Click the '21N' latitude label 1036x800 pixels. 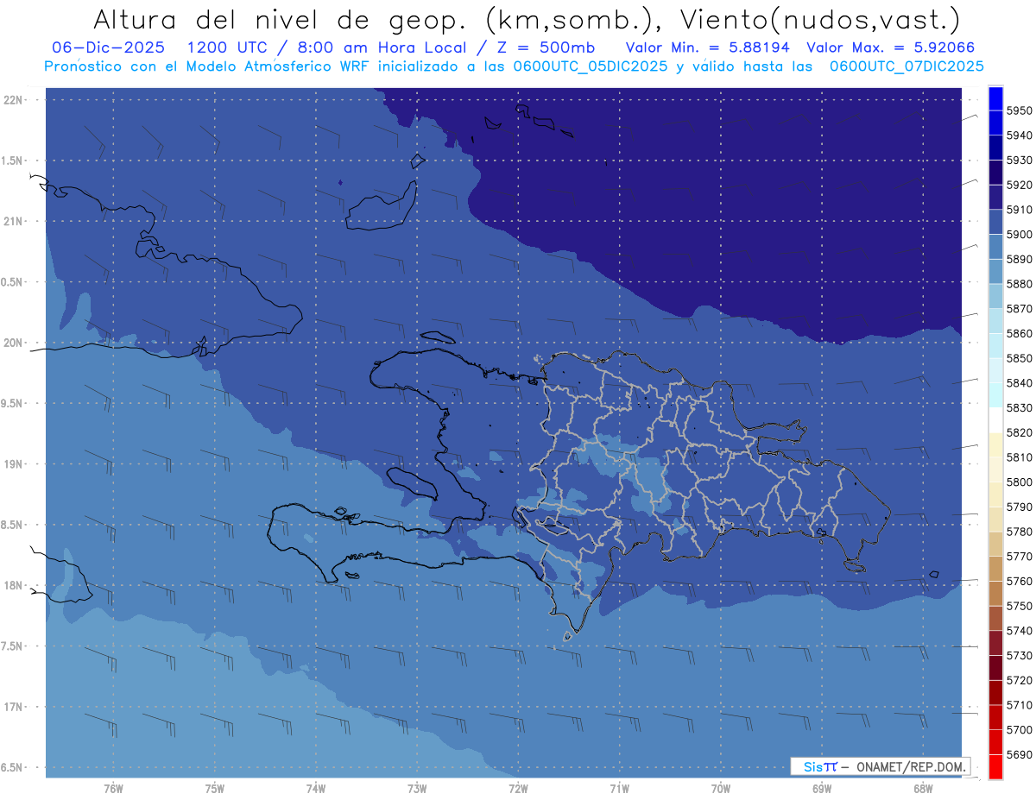point(13,221)
